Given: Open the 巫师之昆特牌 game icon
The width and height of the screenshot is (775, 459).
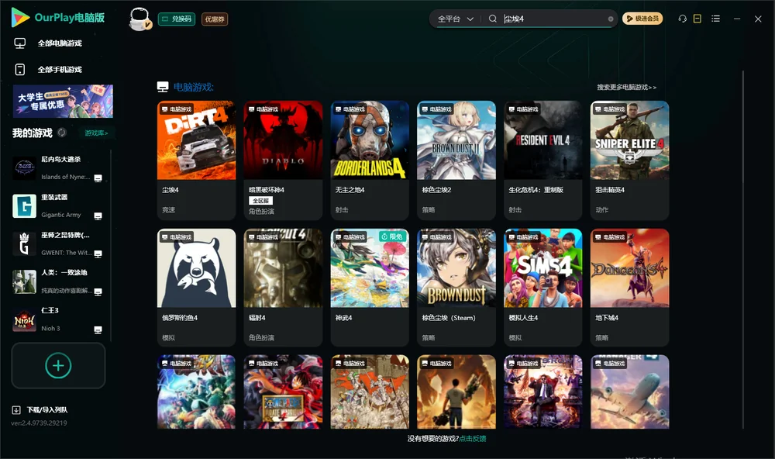Looking at the screenshot, I should click(x=24, y=243).
